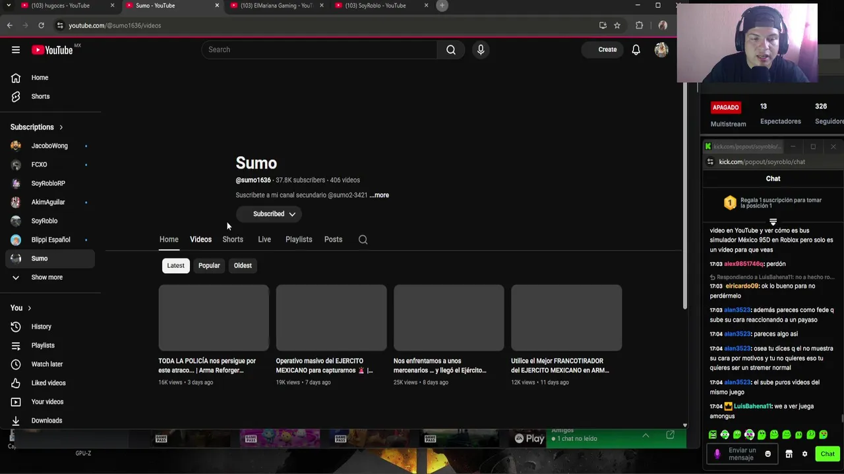The width and height of the screenshot is (844, 474).
Task: Go to Home in the sidebar
Action: [x=50, y=78]
